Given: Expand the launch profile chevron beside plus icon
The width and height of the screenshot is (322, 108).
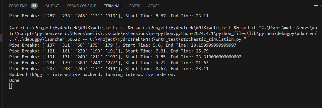Looking at the screenshot, I should pos(321,6).
